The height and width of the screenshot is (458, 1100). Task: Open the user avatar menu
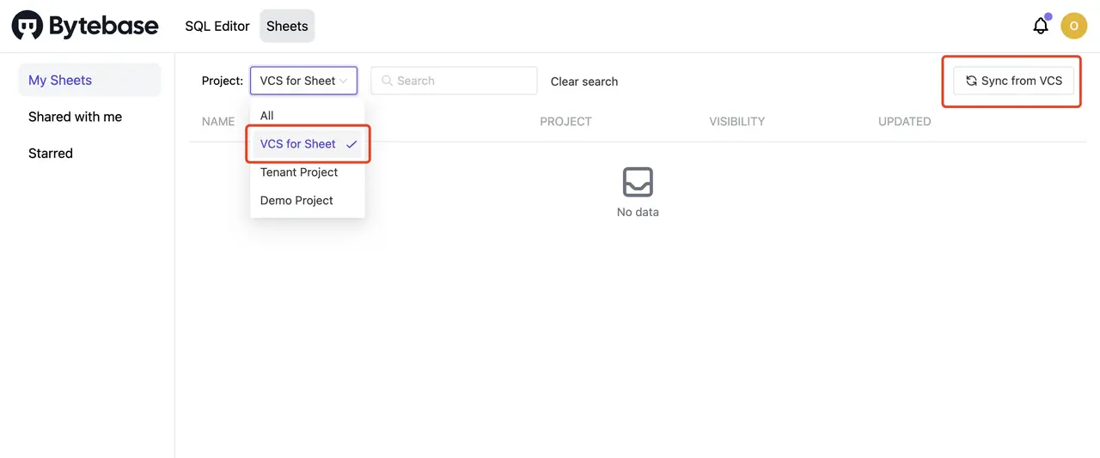pyautogui.click(x=1073, y=26)
